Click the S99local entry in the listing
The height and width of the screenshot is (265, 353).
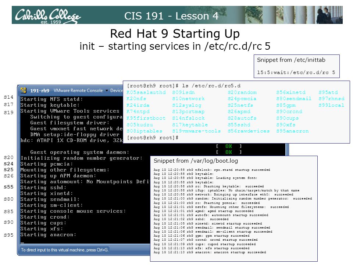[x=331, y=105]
